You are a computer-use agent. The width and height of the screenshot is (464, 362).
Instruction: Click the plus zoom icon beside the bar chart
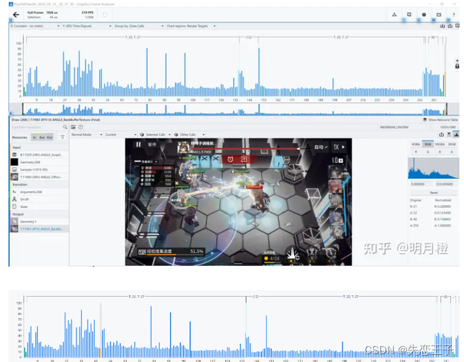(x=457, y=60)
